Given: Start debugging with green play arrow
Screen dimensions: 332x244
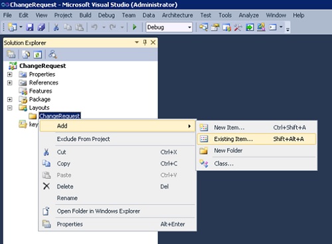Looking at the screenshot, I should point(135,27).
